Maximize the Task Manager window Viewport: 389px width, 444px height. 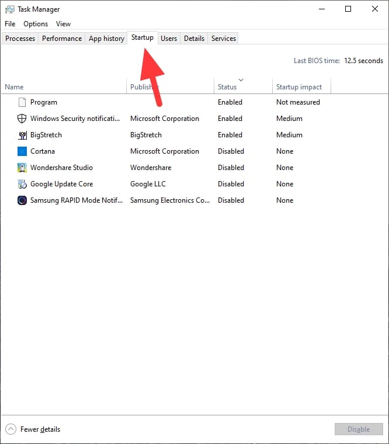(x=348, y=9)
